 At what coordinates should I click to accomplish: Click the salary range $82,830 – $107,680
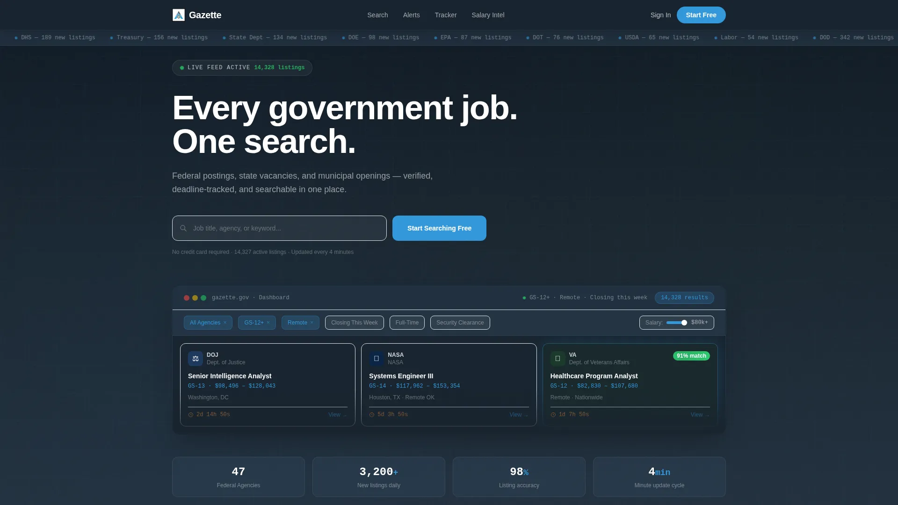(608, 386)
